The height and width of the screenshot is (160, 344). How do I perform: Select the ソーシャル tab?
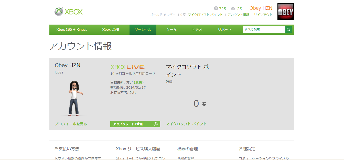tap(143, 30)
